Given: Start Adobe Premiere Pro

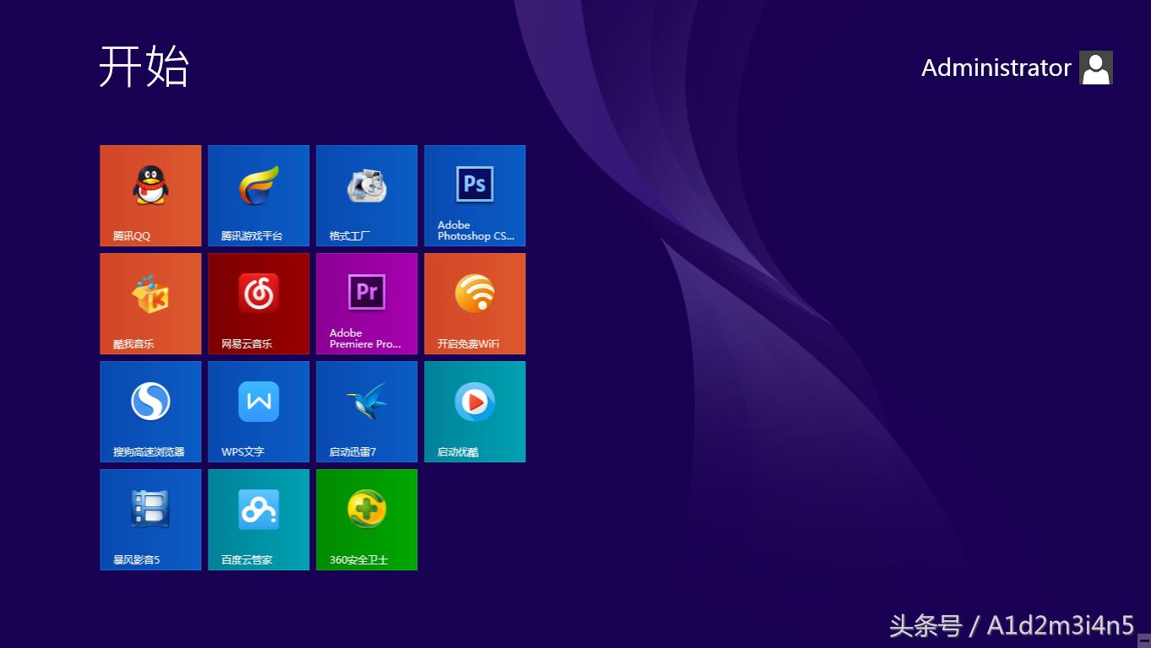Looking at the screenshot, I should coord(366,303).
